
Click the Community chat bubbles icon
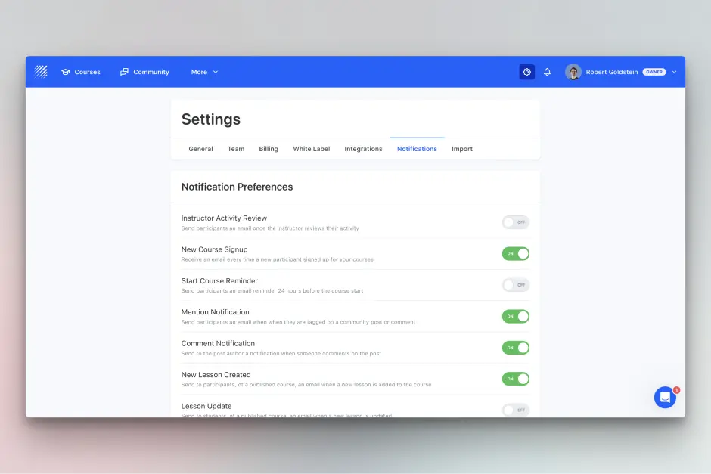(124, 72)
